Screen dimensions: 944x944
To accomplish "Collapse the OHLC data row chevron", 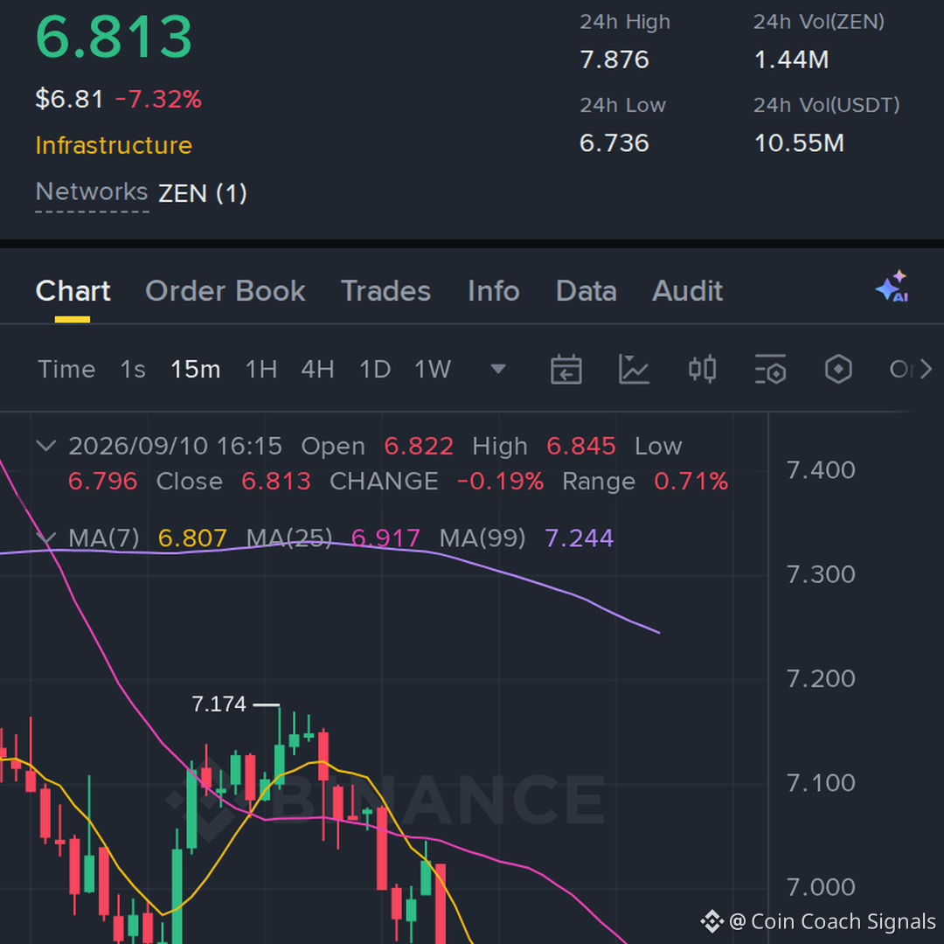I will point(46,446).
